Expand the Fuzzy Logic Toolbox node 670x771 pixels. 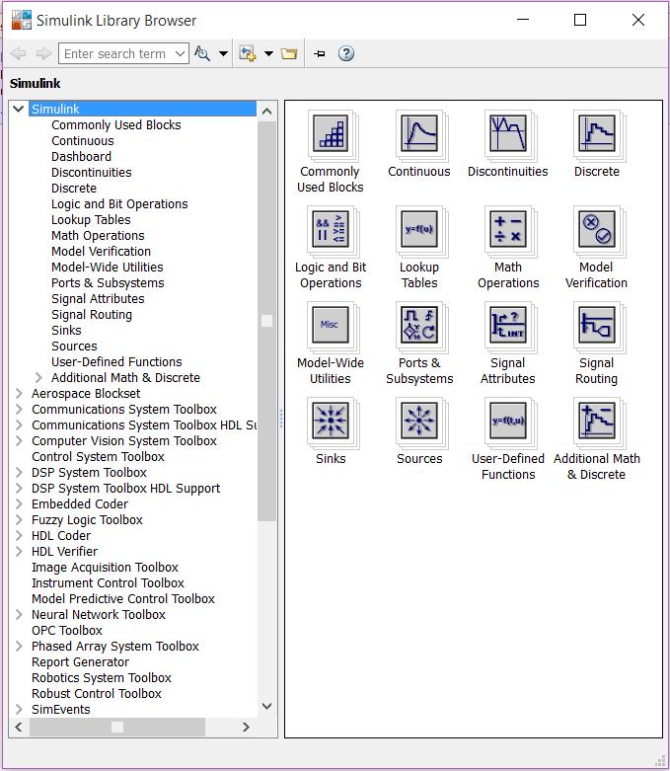19,519
